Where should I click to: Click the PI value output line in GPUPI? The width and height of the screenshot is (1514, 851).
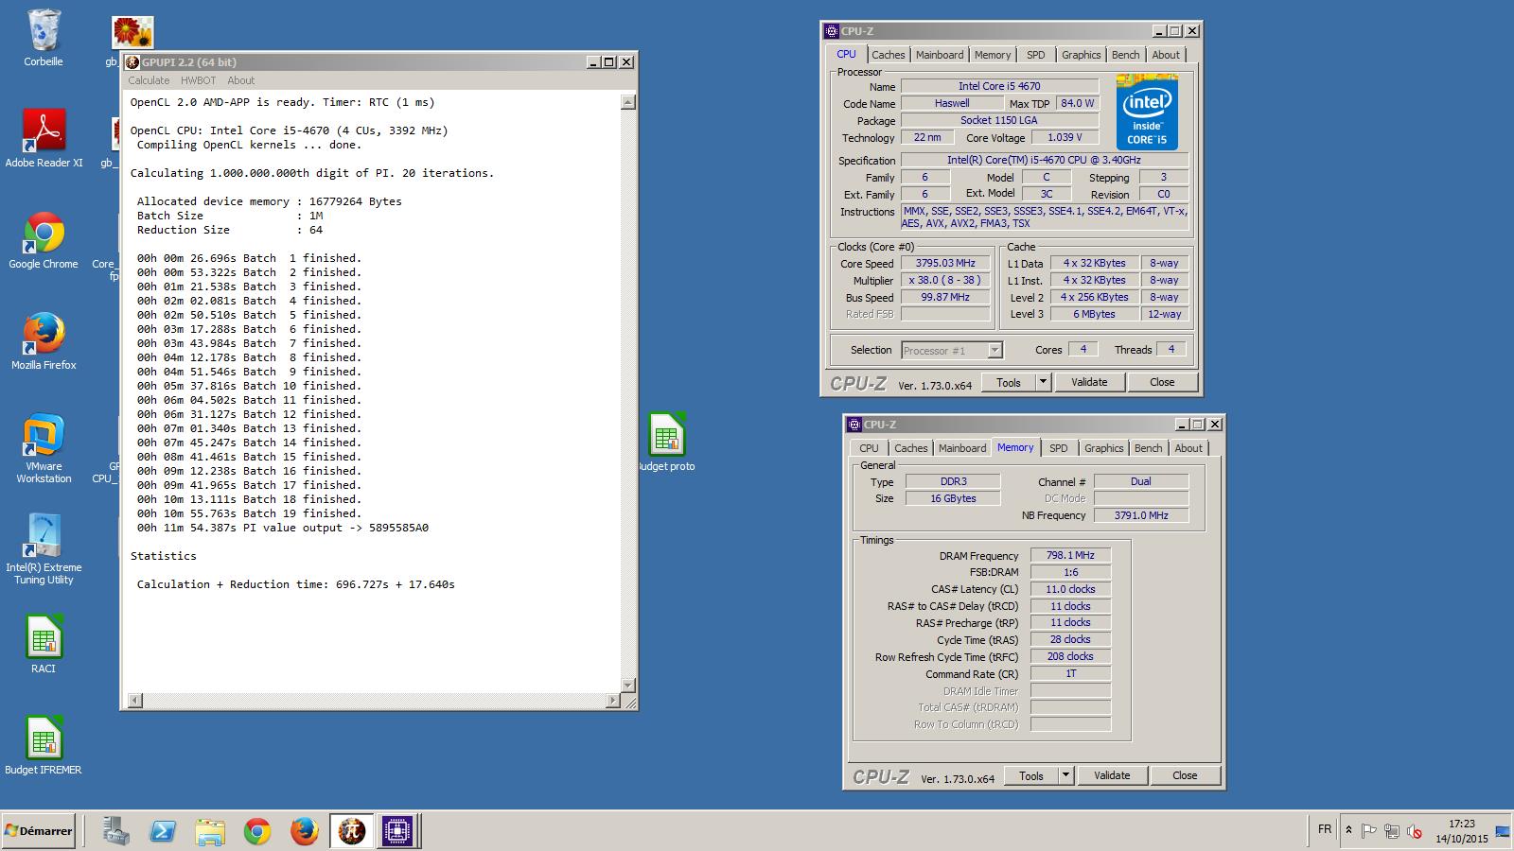click(x=282, y=528)
